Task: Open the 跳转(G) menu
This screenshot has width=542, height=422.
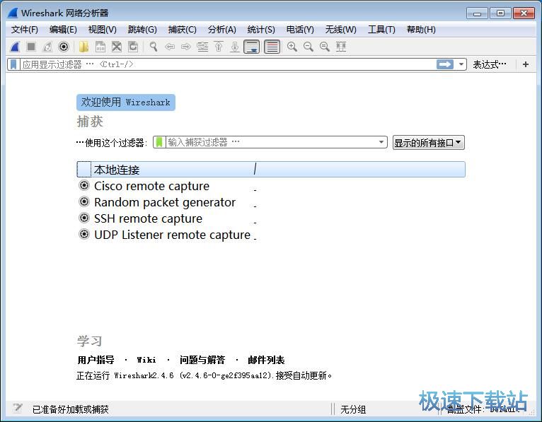Action: 142,30
